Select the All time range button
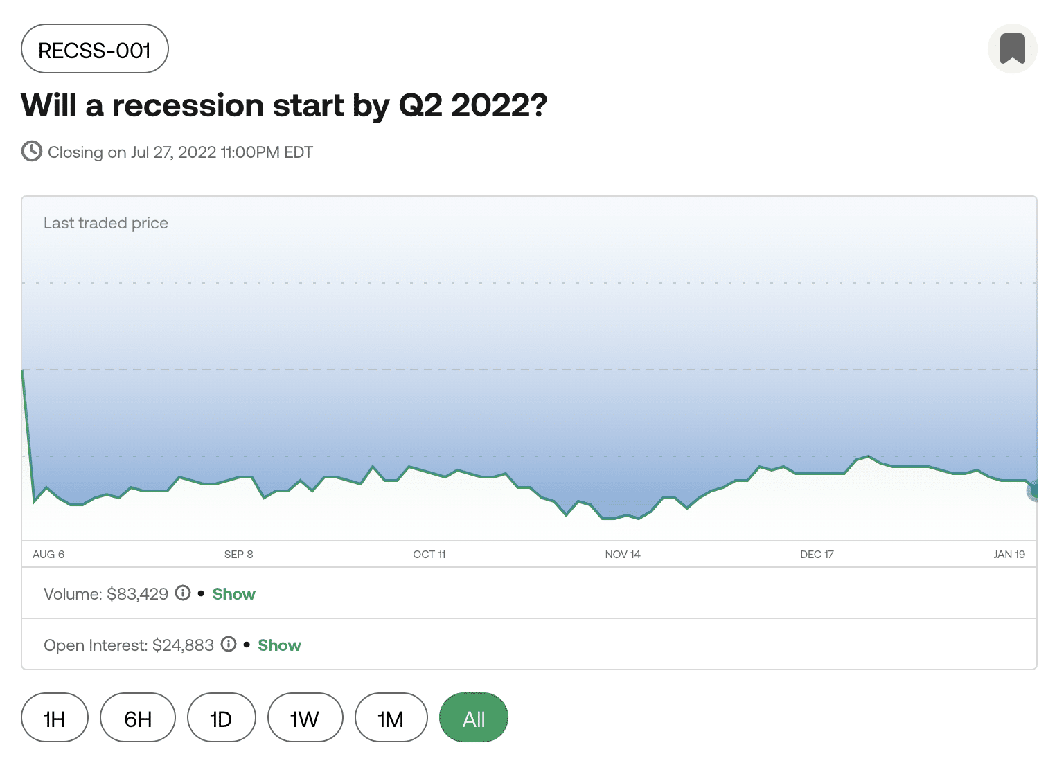 point(474,717)
